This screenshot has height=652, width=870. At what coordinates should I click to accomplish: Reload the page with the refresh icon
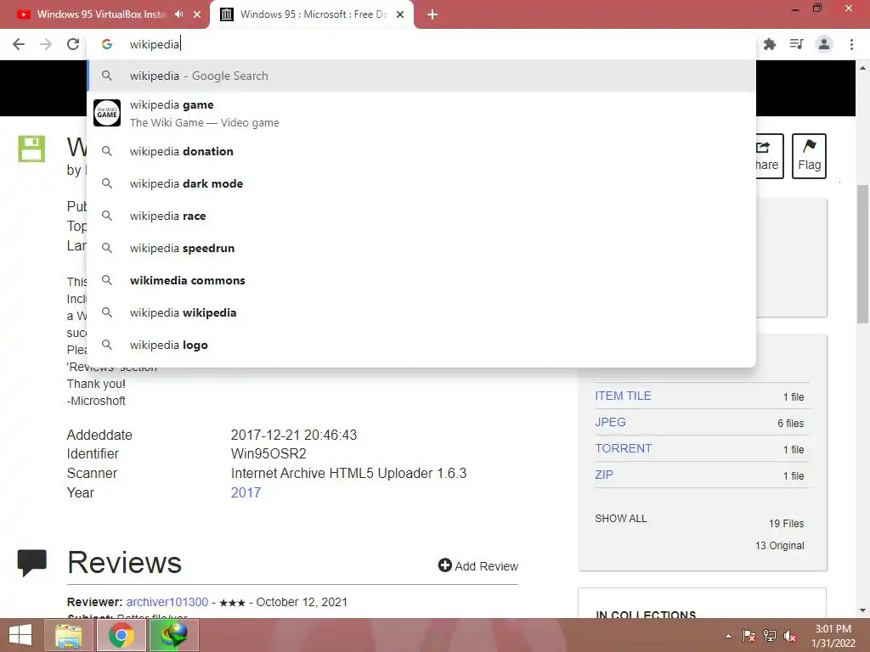pyautogui.click(x=73, y=44)
